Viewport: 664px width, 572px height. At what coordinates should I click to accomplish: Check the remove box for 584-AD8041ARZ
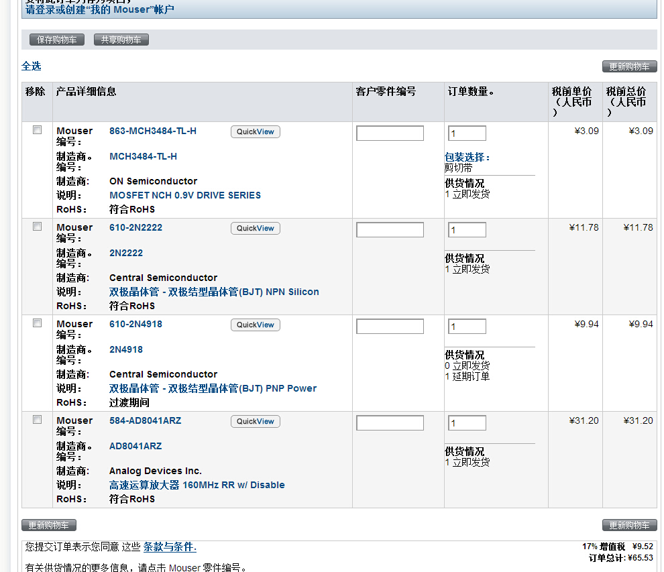click(x=38, y=420)
